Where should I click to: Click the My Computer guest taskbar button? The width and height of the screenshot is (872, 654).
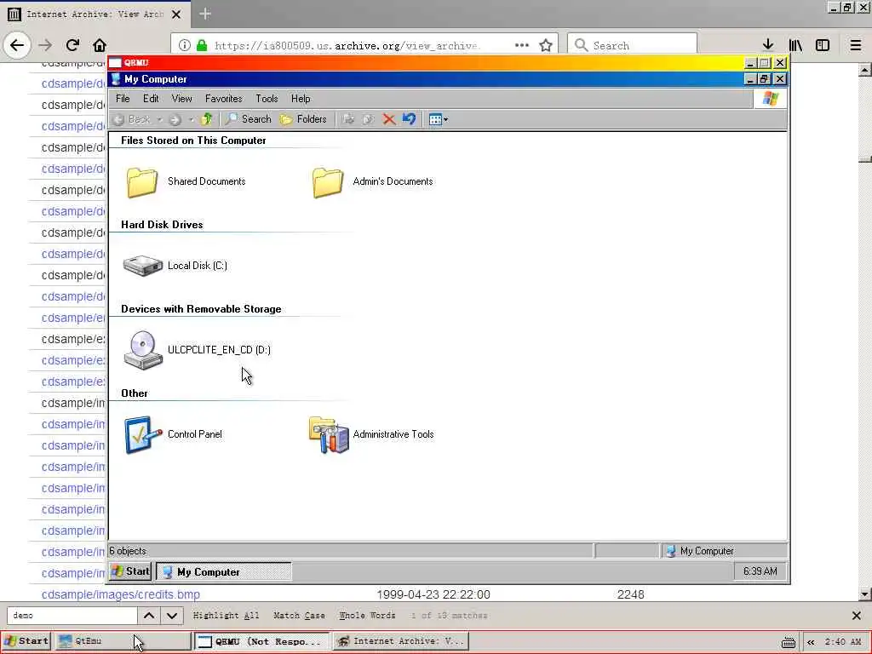(x=224, y=571)
